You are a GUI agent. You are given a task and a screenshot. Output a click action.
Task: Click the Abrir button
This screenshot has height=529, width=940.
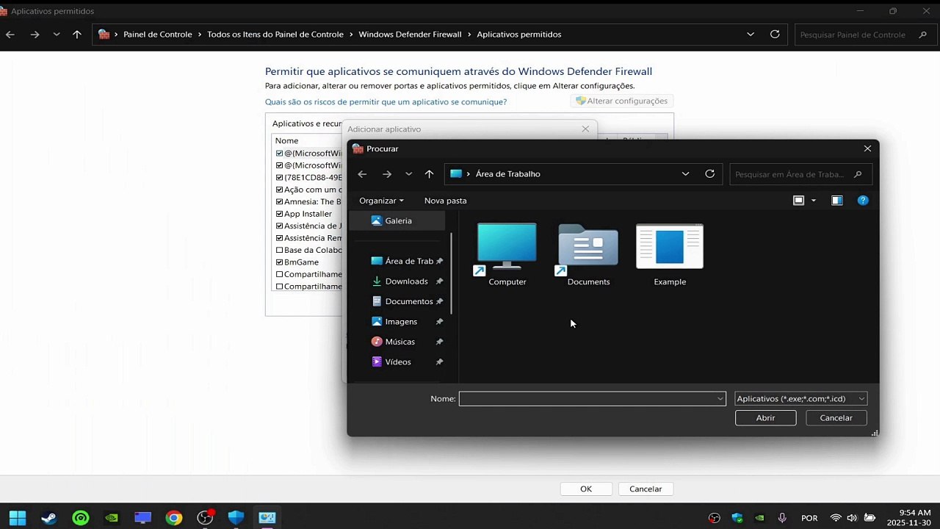(765, 417)
